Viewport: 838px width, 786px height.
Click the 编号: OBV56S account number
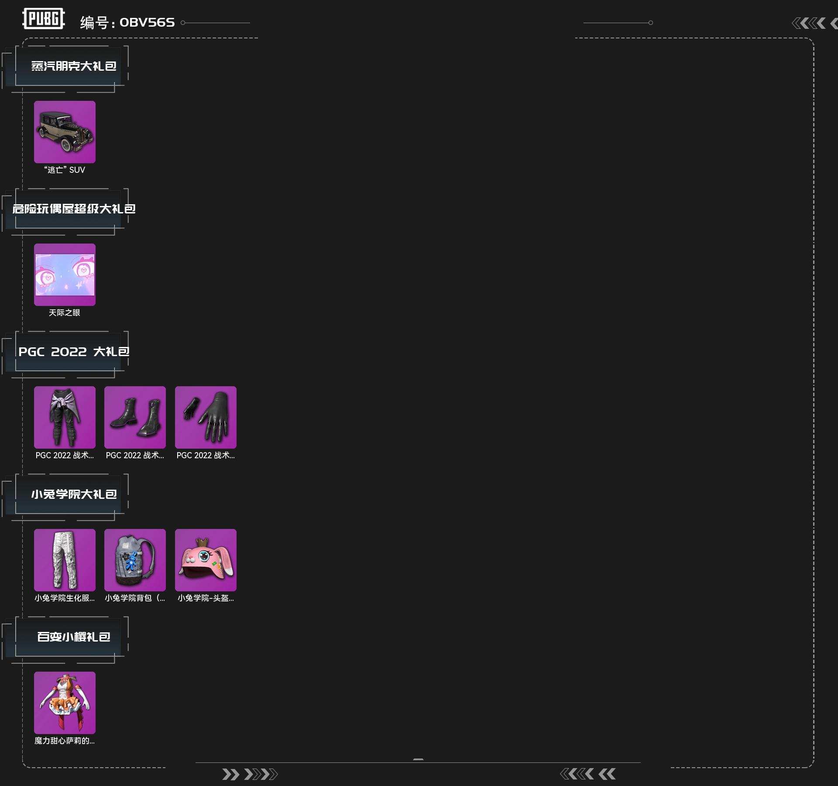tap(127, 22)
